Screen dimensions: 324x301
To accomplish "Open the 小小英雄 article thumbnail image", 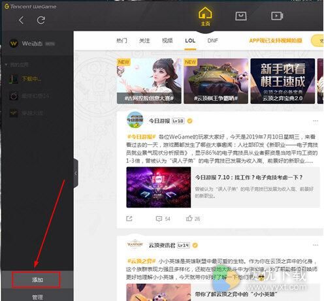I will point(159,293).
